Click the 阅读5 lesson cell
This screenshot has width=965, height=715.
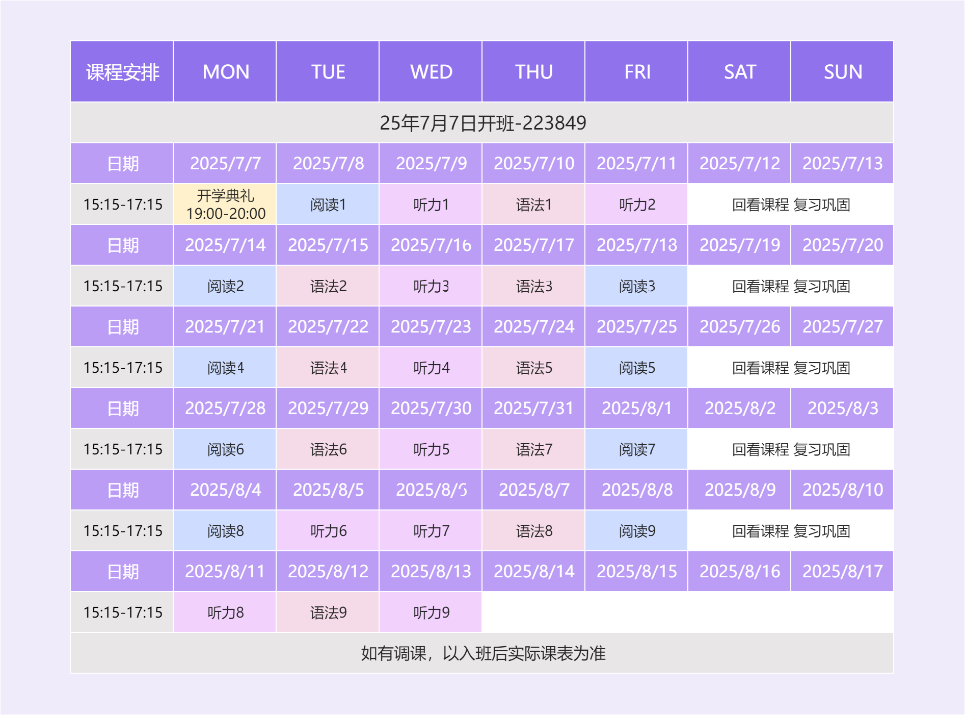pyautogui.click(x=636, y=368)
